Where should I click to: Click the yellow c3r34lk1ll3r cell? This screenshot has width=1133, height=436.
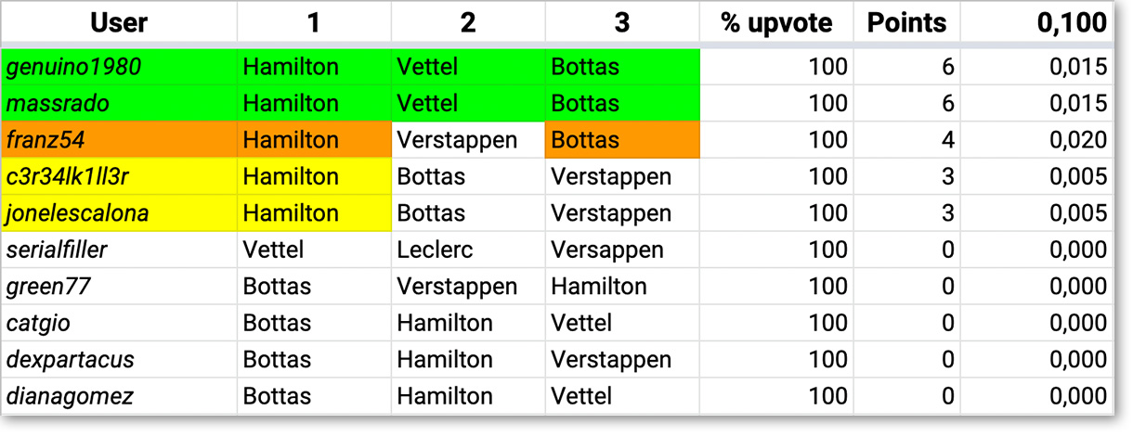point(119,176)
